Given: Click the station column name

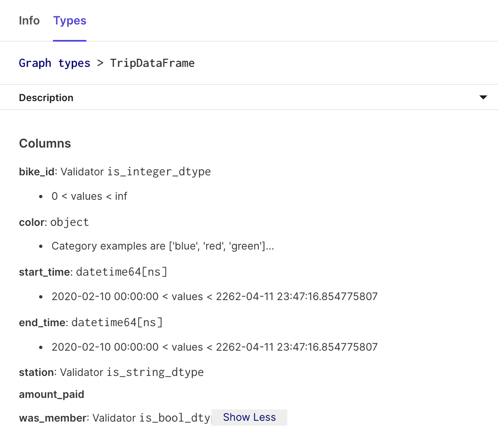Looking at the screenshot, I should [x=36, y=372].
